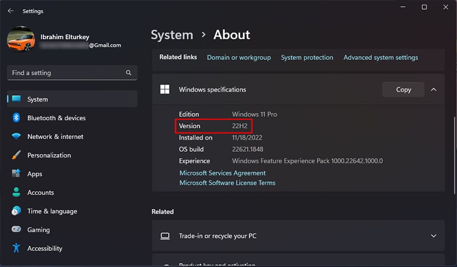The image size is (457, 267).
Task: Copy the Windows specifications
Action: pyautogui.click(x=403, y=90)
